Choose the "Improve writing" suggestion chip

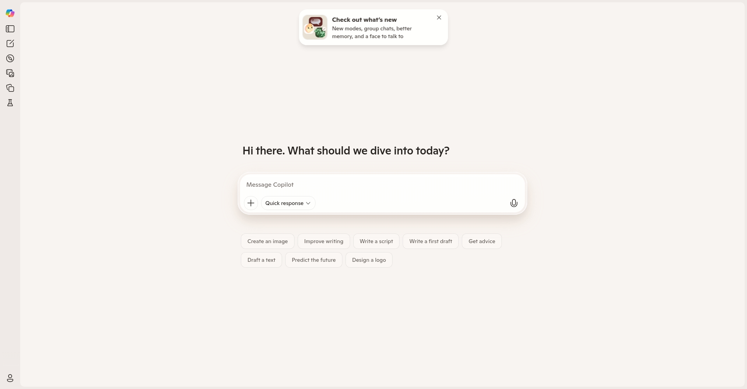click(x=324, y=241)
